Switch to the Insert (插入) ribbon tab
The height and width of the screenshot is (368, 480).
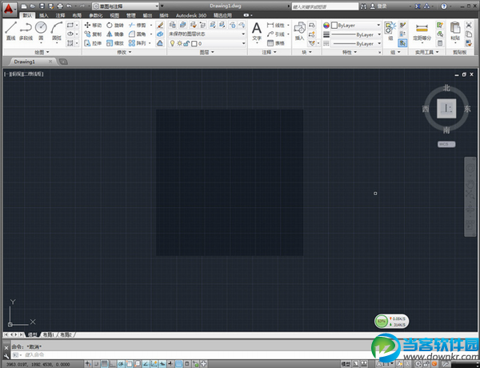pos(43,15)
